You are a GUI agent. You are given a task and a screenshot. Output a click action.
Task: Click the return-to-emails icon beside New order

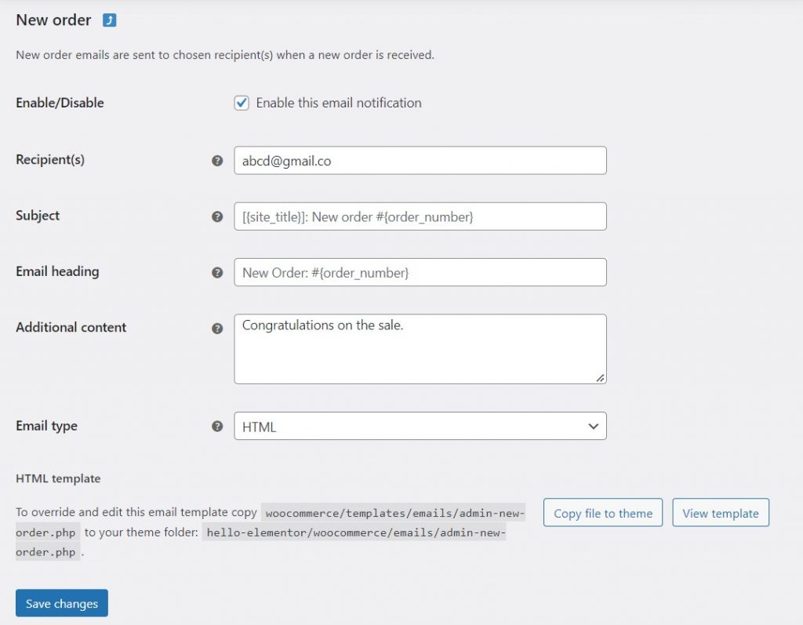click(x=109, y=20)
